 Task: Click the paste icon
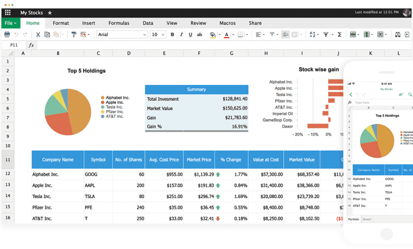[x=56, y=34]
